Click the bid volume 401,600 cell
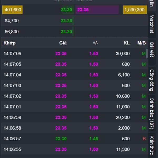 [x=12, y=10]
